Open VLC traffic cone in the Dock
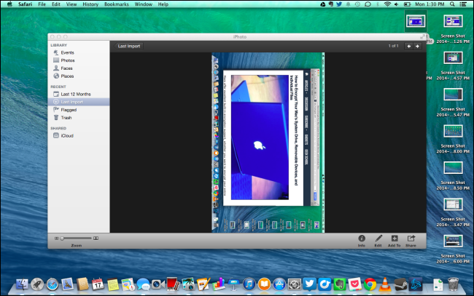The height and width of the screenshot is (296, 474). point(385,284)
